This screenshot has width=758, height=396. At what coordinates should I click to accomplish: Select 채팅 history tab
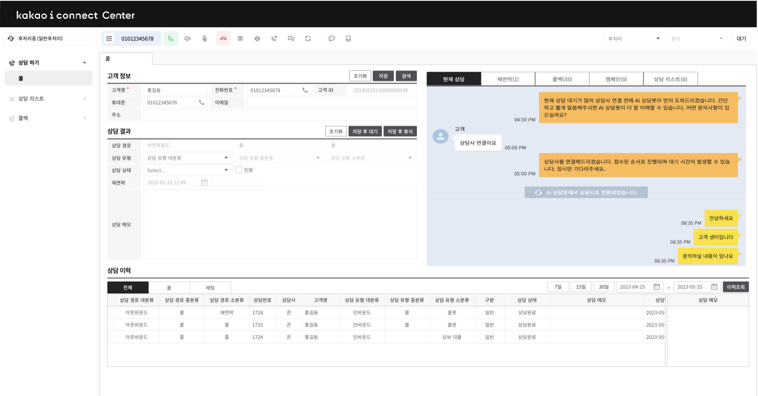(x=210, y=288)
